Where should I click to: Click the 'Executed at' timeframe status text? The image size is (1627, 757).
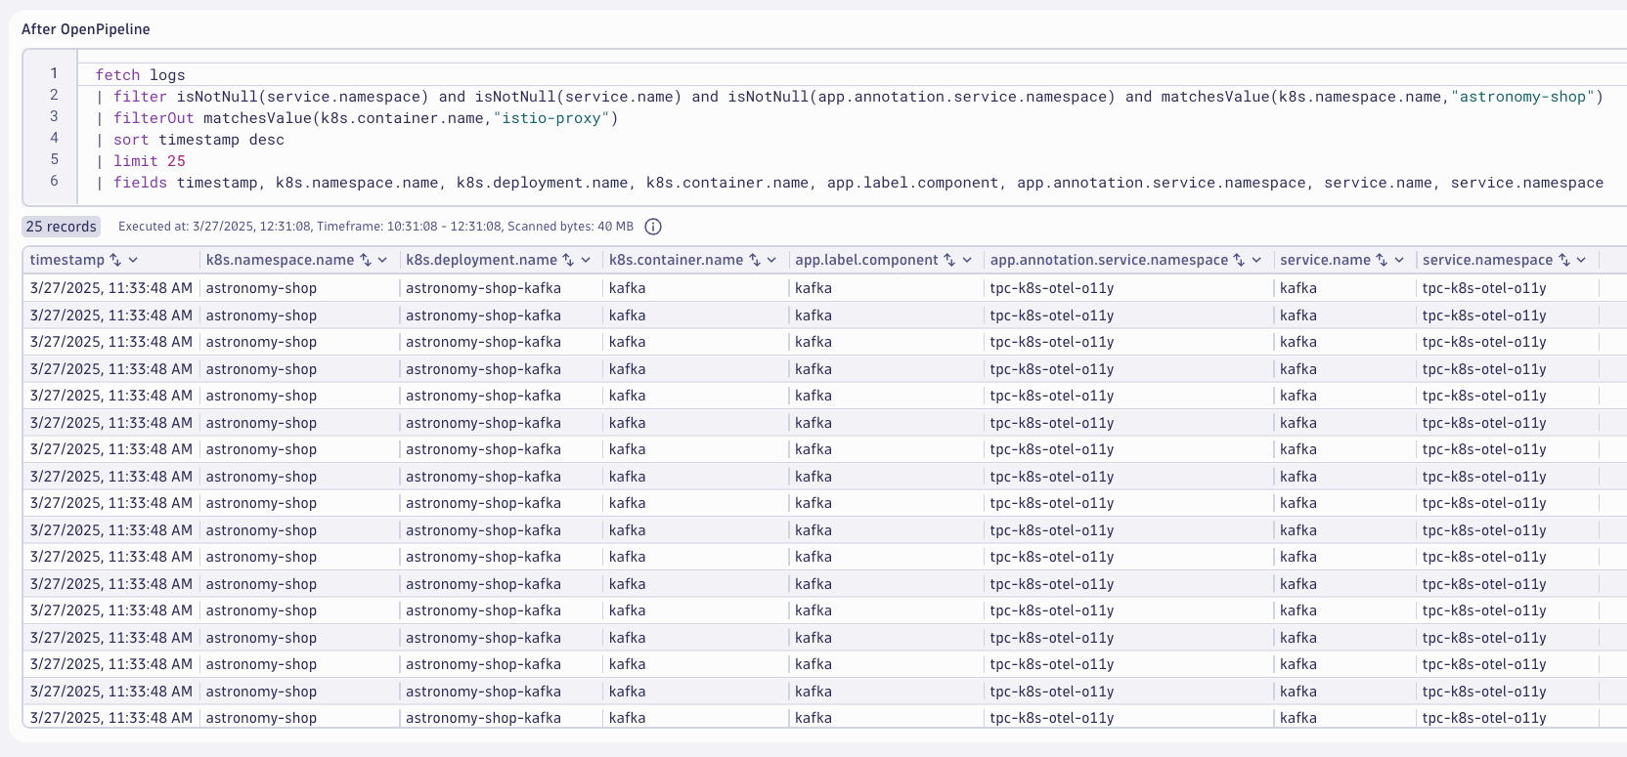375,227
